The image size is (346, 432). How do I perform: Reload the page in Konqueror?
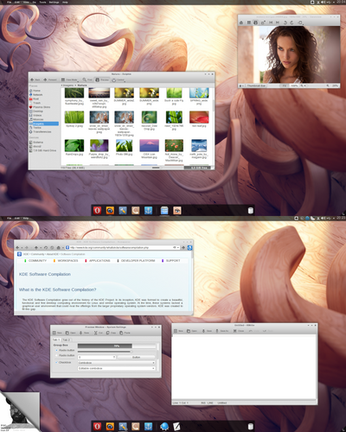click(x=46, y=248)
